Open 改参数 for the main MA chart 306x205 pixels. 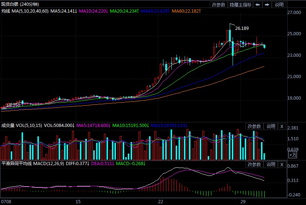[x=219, y=5]
